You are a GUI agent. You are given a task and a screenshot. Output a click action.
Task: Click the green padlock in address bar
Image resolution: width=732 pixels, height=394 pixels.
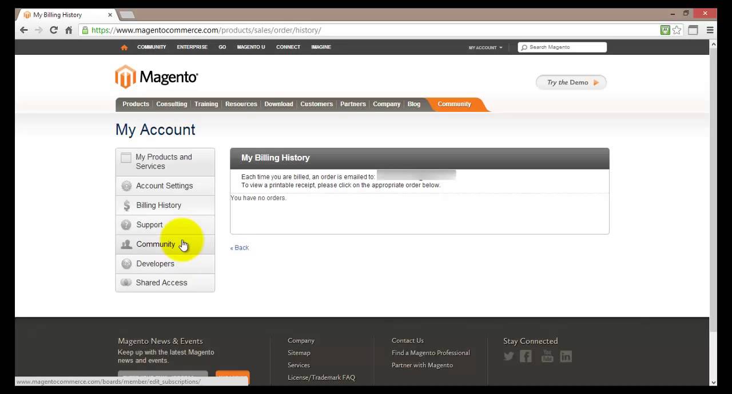(85, 30)
